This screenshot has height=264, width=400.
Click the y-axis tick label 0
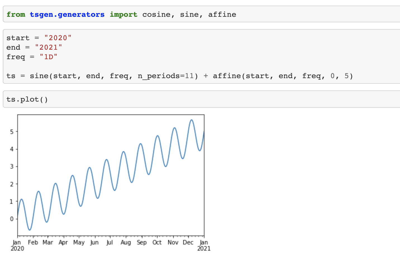[12, 219]
